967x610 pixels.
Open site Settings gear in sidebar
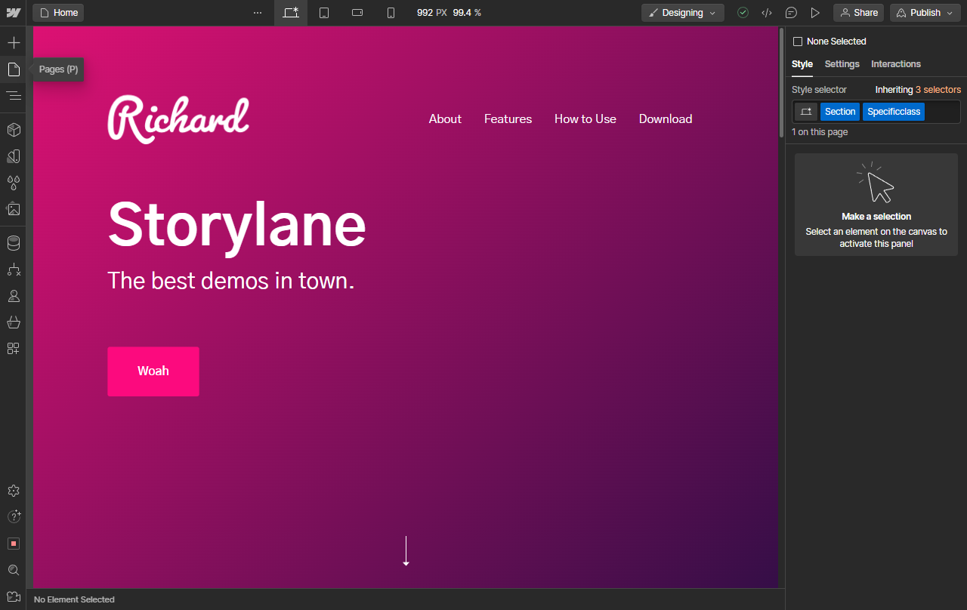tap(14, 491)
